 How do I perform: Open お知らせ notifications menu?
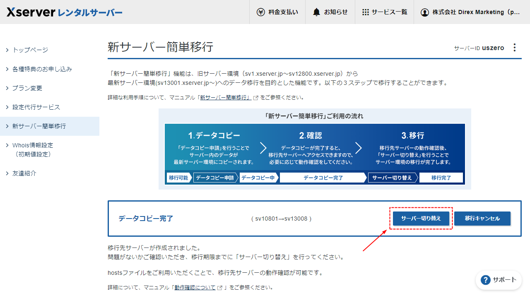[330, 12]
